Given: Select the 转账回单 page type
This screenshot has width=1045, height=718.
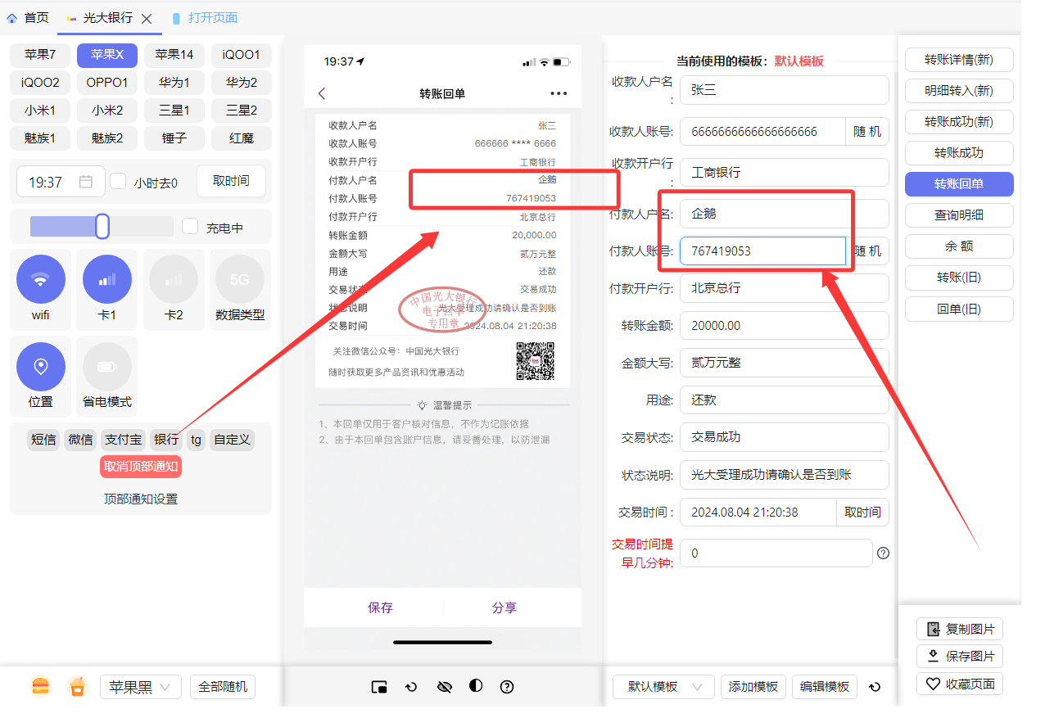Looking at the screenshot, I should point(959,183).
